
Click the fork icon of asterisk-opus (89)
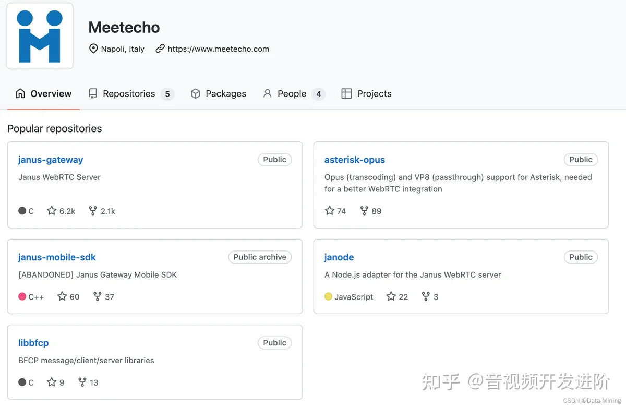[365, 211]
